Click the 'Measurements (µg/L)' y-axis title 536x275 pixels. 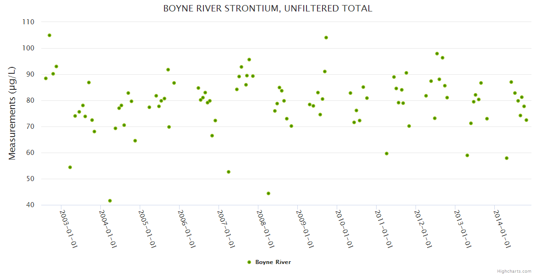pyautogui.click(x=12, y=113)
